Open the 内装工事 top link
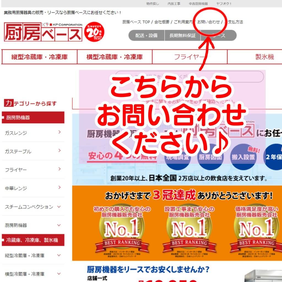The height and width of the screenshot is (282, 282). click(174, 4)
